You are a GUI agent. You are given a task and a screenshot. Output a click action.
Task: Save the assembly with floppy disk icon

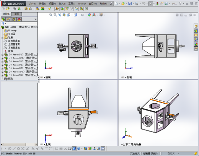(130, 4)
